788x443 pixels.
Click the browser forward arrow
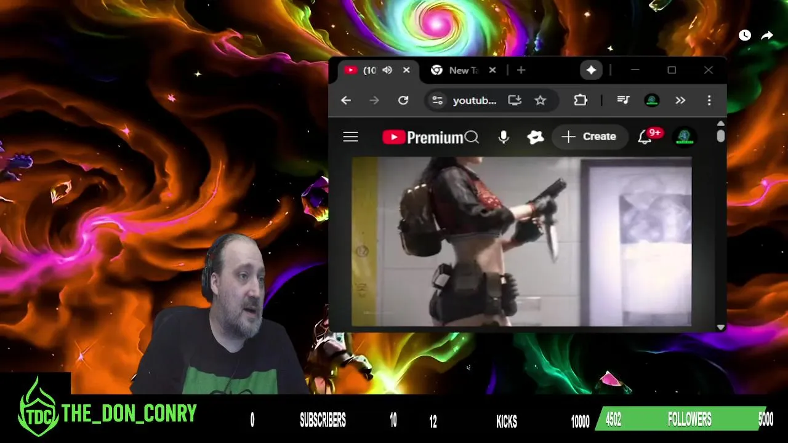[374, 100]
